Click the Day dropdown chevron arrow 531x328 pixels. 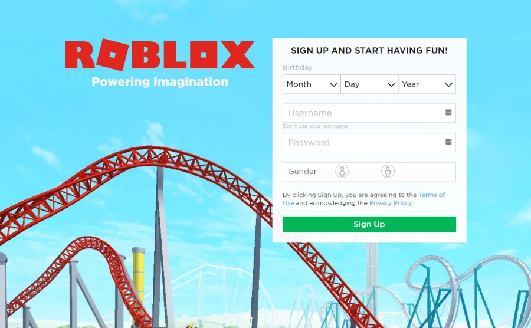pos(391,84)
